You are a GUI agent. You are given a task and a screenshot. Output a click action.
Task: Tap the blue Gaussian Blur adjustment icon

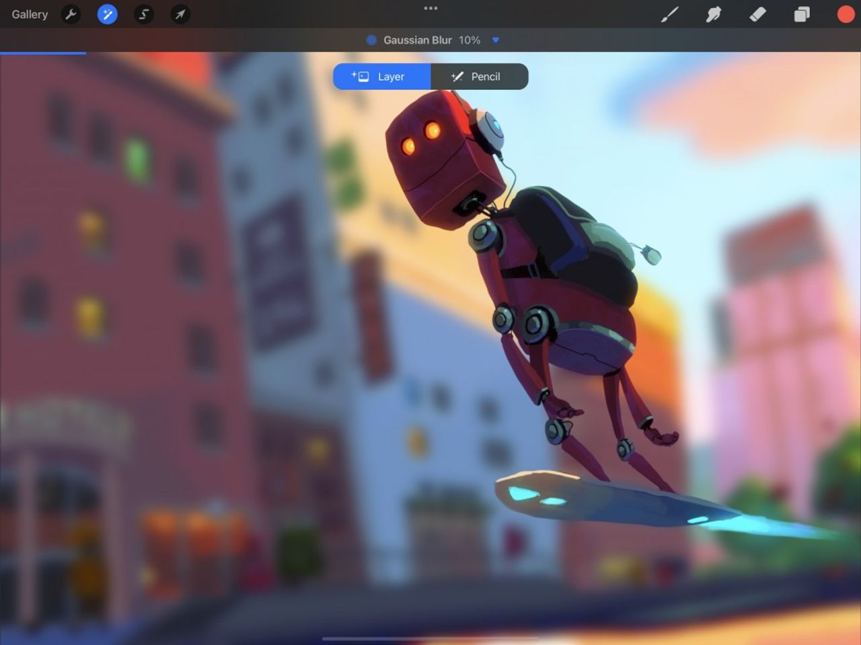click(x=371, y=40)
